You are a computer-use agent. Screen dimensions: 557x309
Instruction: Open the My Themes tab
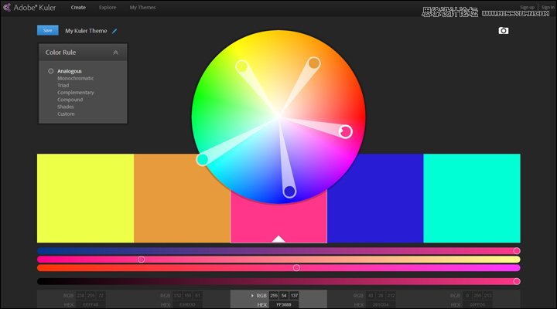[142, 8]
